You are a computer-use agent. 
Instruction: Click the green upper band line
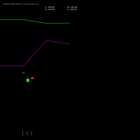click(x=35, y=22)
